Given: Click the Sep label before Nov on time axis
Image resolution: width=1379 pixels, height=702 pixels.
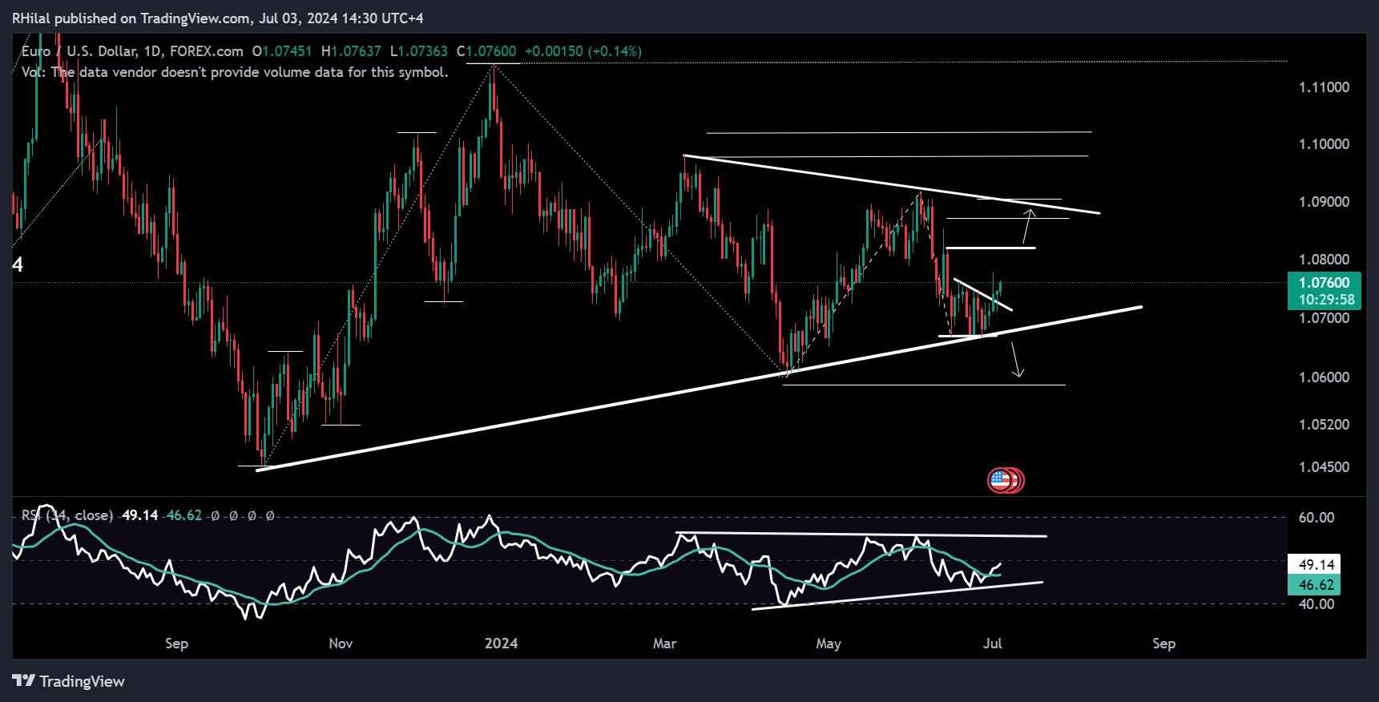Looking at the screenshot, I should click(x=176, y=643).
